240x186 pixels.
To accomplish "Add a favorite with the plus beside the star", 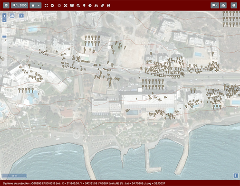I will (x=38, y=5).
